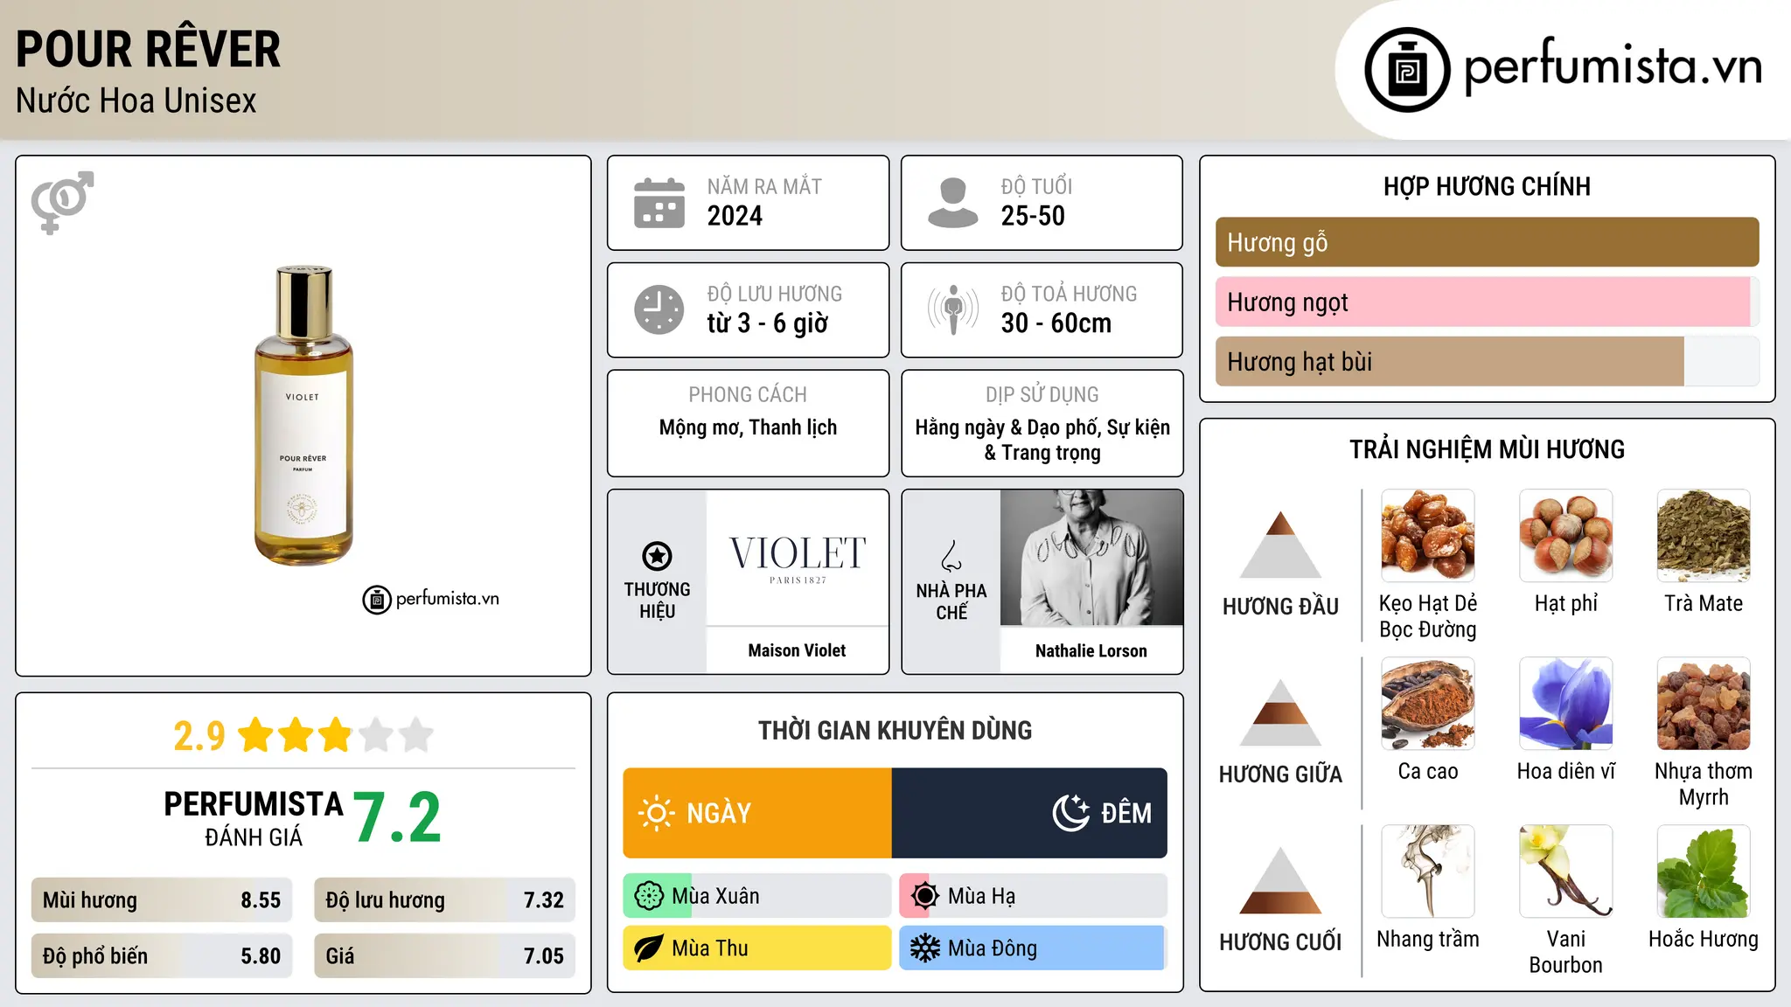Click the sun icon for Mùa Hạ
This screenshot has height=1007, width=1791.
coord(924,896)
